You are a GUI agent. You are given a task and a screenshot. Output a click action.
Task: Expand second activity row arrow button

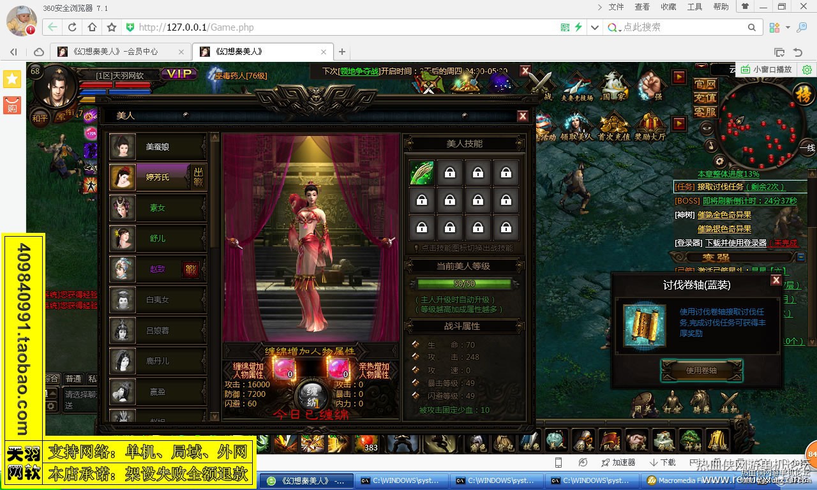coord(679,123)
